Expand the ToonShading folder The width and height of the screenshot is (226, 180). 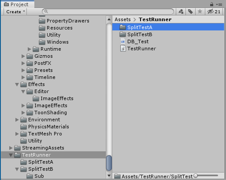23,112
